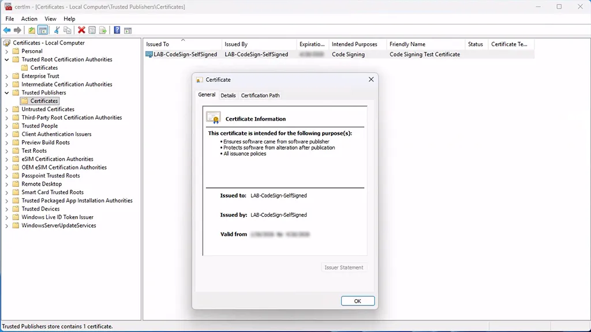Select Certificates under Trusted Publishers
This screenshot has width=591, height=332.
pos(44,101)
